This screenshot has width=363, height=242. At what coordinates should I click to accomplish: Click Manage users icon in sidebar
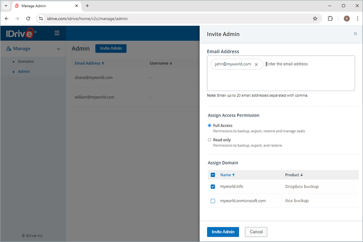[8, 48]
